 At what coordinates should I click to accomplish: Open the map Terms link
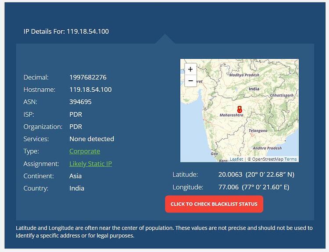pyautogui.click(x=290, y=159)
